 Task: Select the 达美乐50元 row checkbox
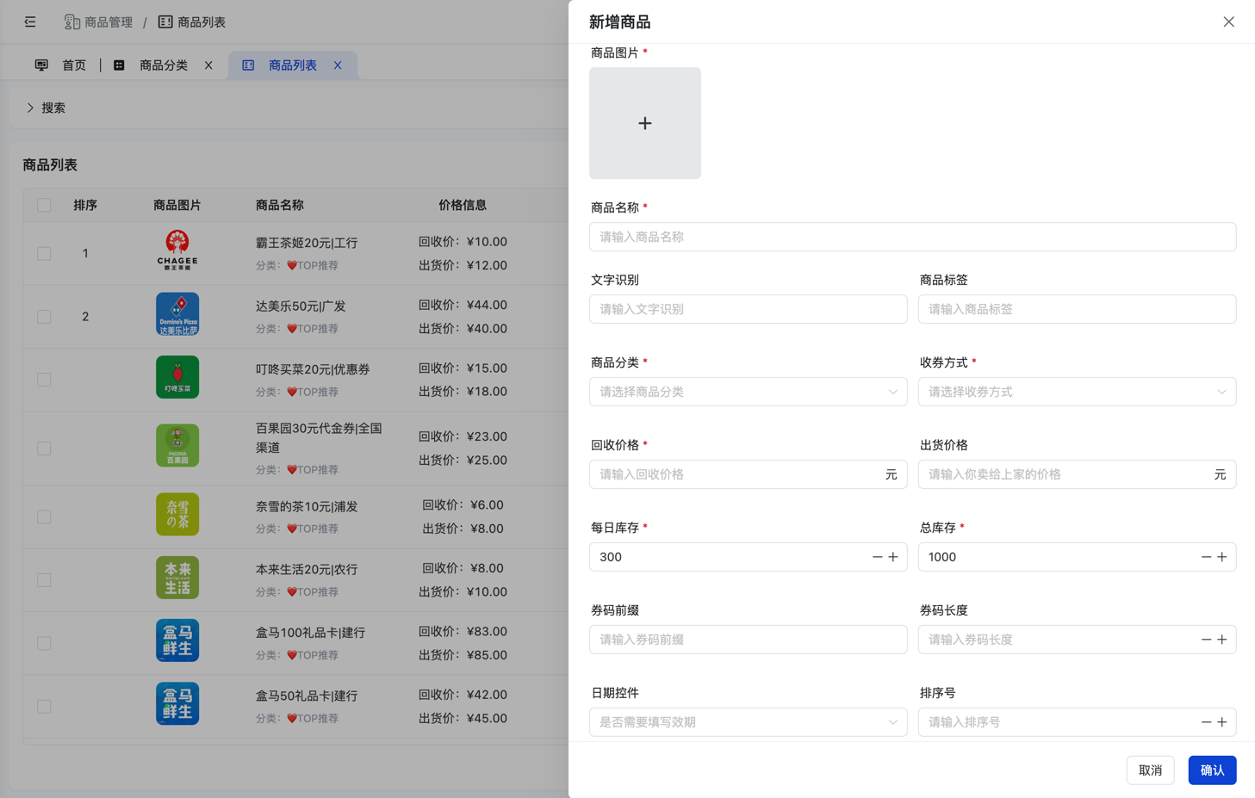(44, 317)
